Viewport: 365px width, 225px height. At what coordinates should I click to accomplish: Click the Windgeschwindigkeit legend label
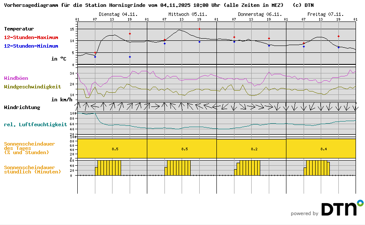(x=32, y=86)
